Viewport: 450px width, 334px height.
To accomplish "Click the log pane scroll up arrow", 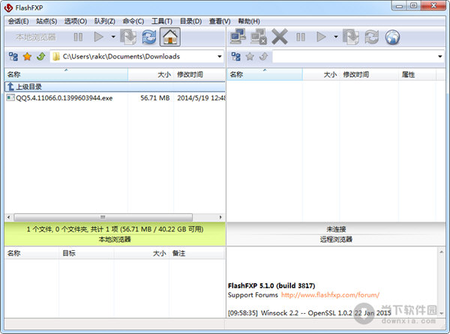I will [442, 252].
